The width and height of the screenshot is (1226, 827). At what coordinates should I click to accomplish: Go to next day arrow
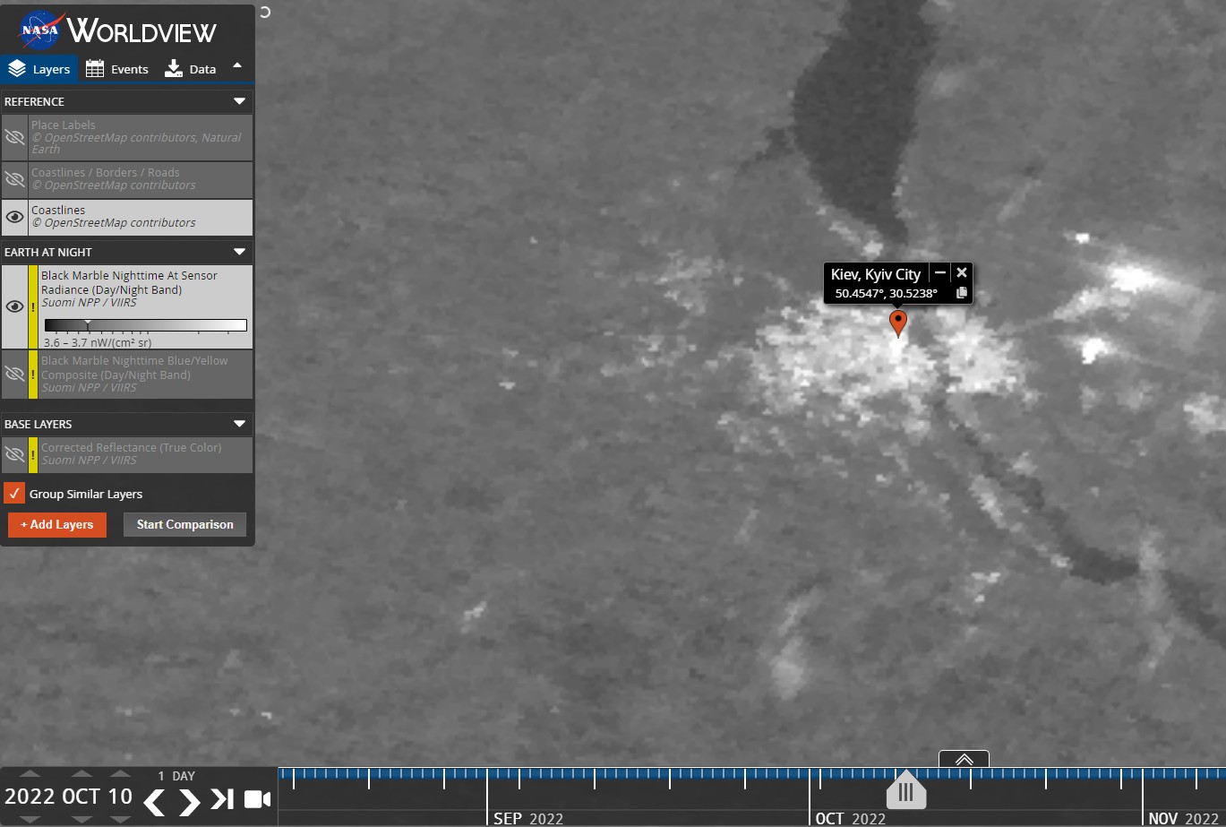(x=189, y=801)
